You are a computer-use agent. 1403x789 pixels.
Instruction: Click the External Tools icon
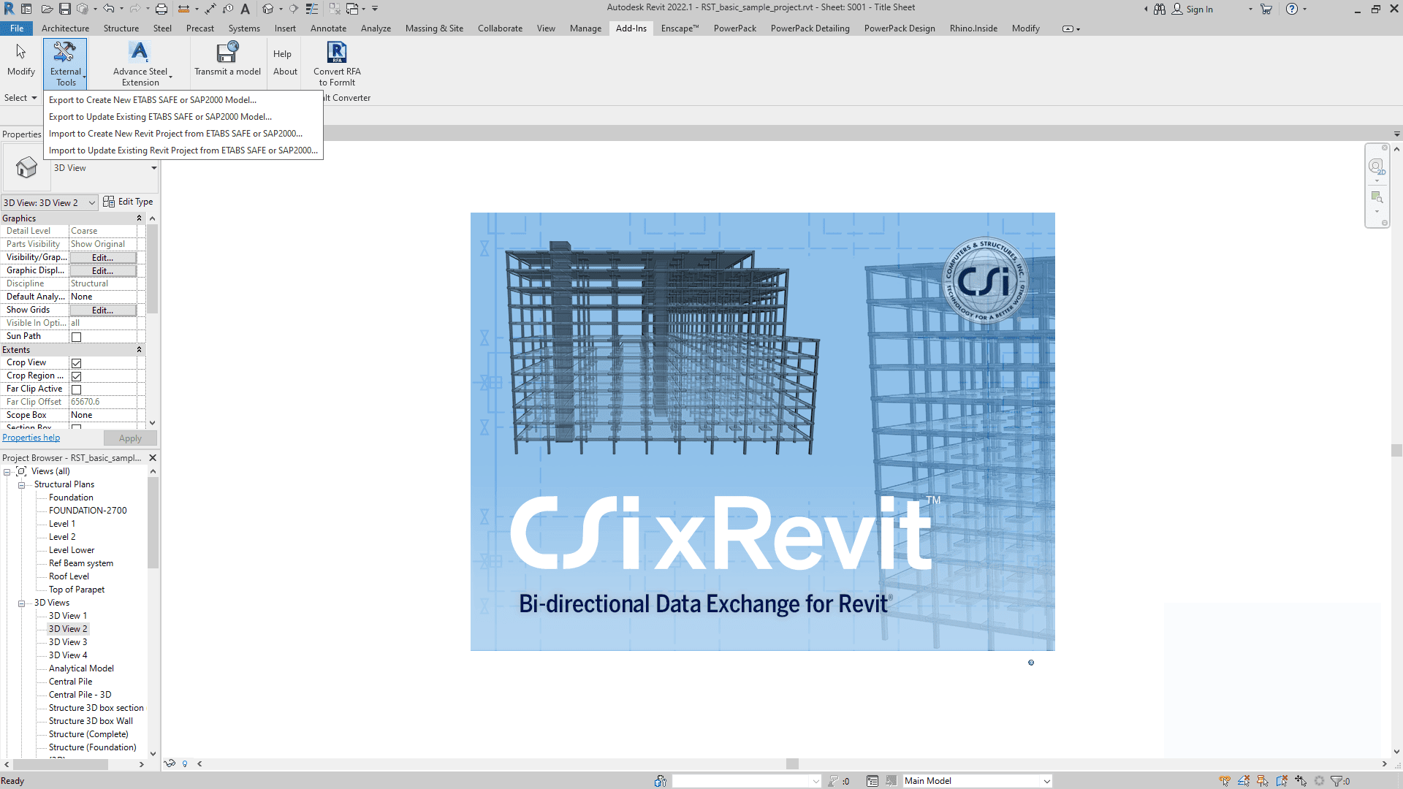(x=65, y=53)
